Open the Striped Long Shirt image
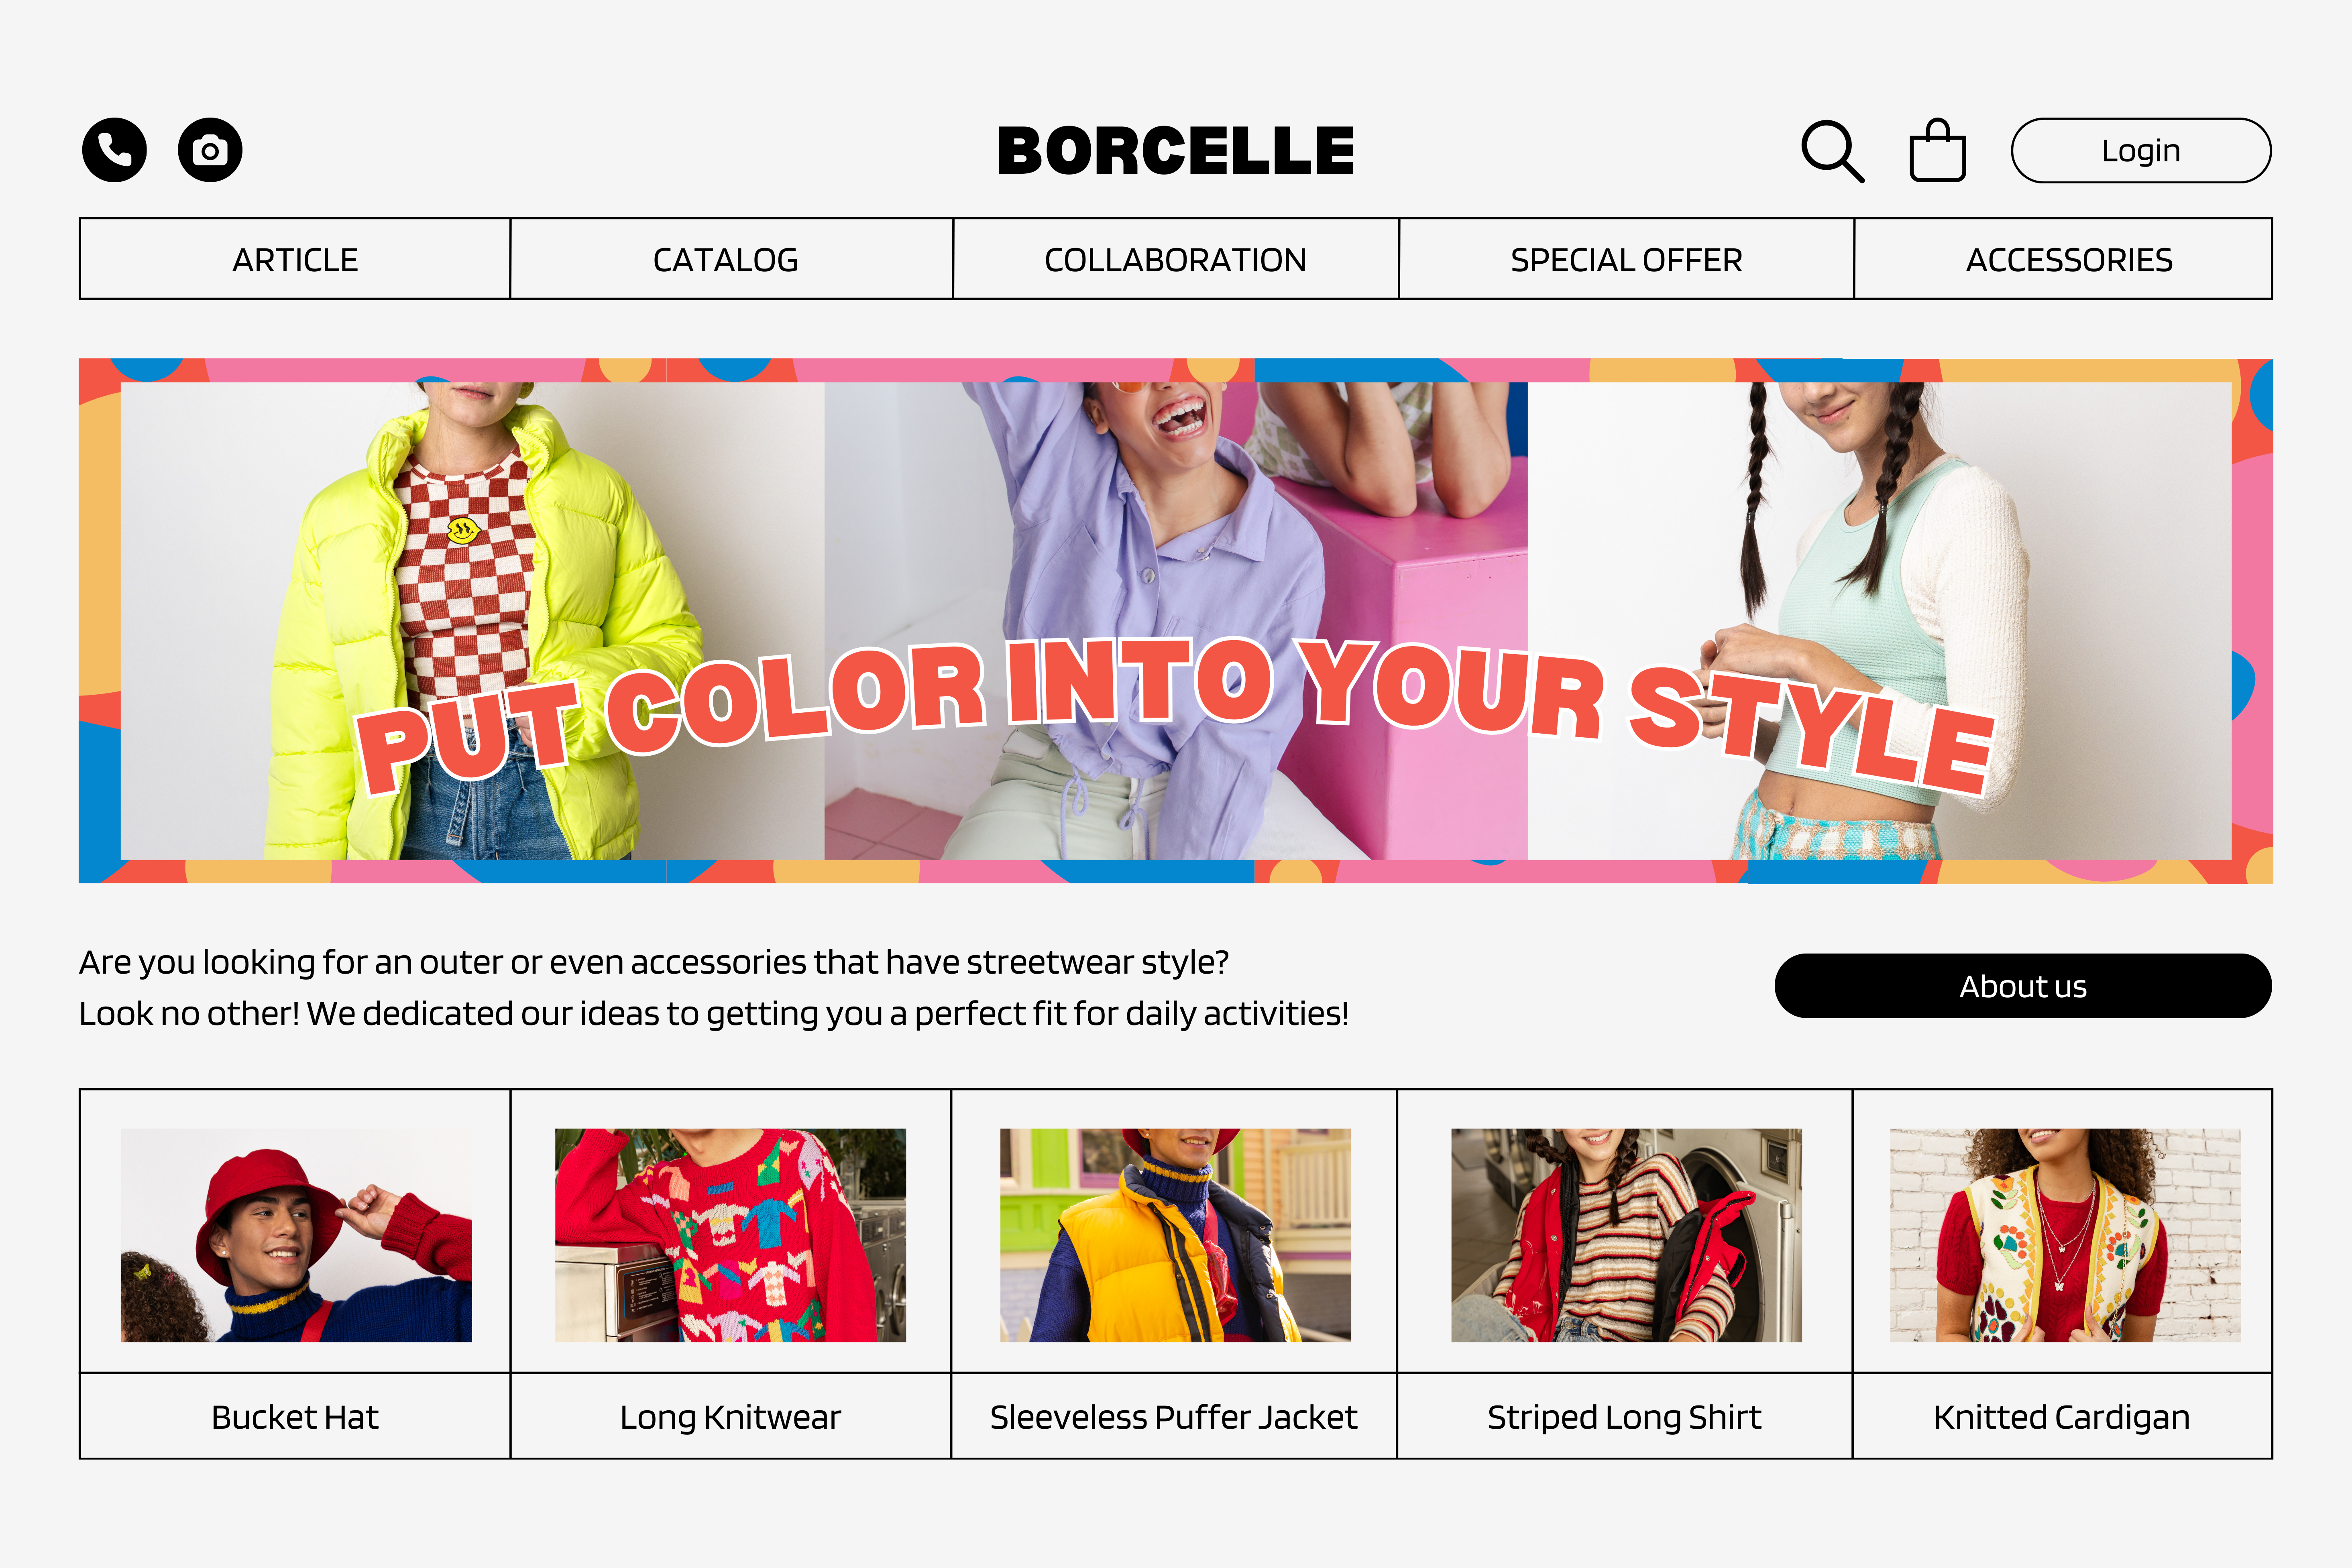 point(1626,1235)
